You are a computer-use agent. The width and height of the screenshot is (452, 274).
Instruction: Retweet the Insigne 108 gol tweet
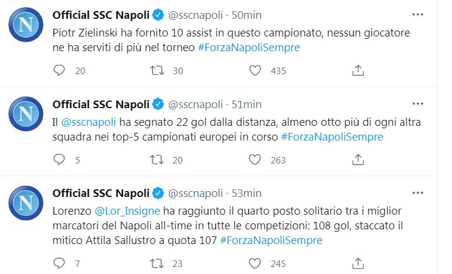(x=157, y=263)
